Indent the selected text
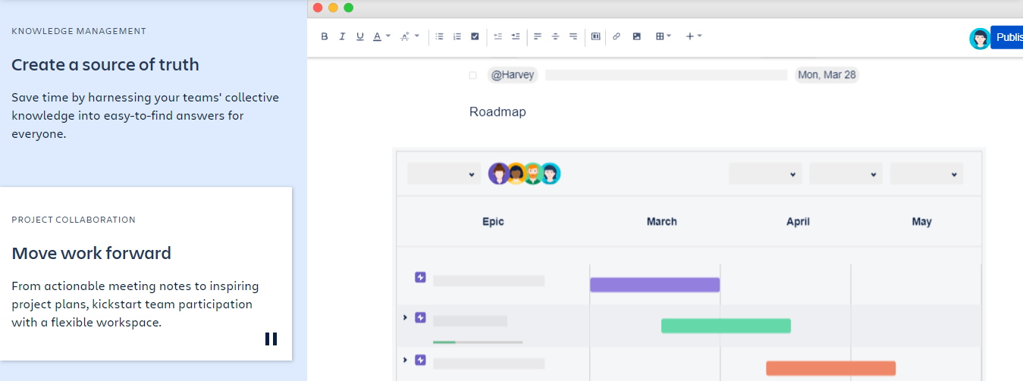The width and height of the screenshot is (1023, 381). click(516, 36)
